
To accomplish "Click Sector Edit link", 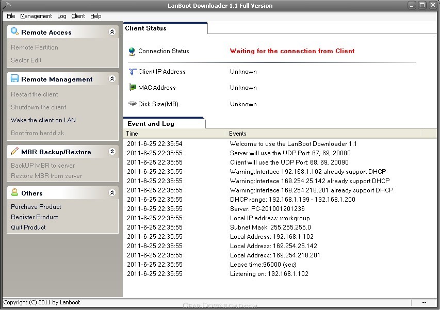I will click(x=26, y=60).
